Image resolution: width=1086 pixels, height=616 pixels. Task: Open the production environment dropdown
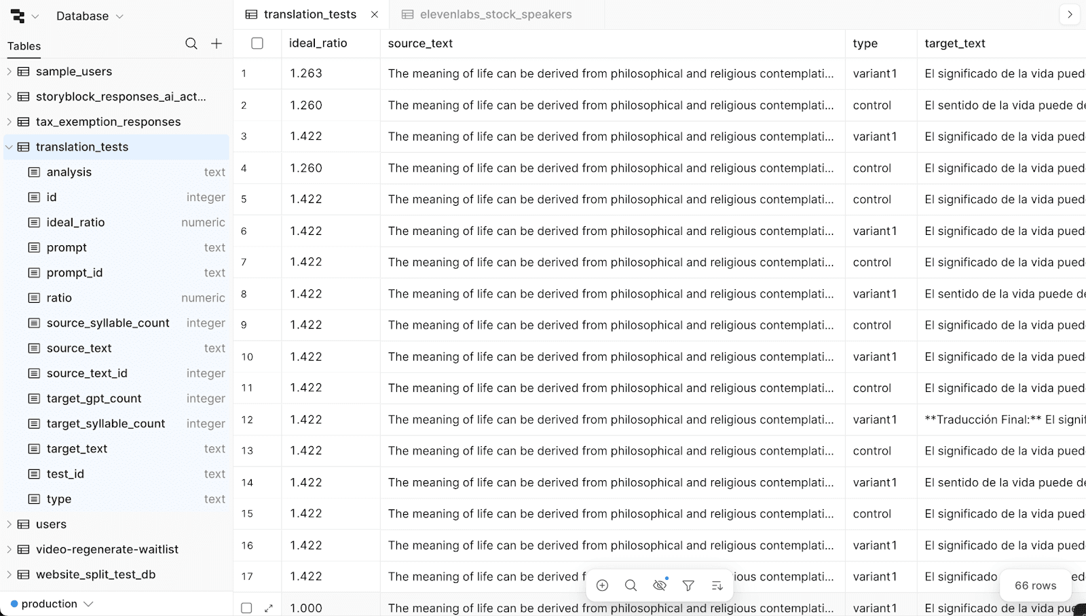click(51, 603)
